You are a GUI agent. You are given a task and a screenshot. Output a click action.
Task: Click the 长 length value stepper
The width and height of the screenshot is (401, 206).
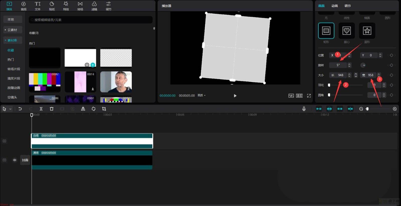point(349,75)
